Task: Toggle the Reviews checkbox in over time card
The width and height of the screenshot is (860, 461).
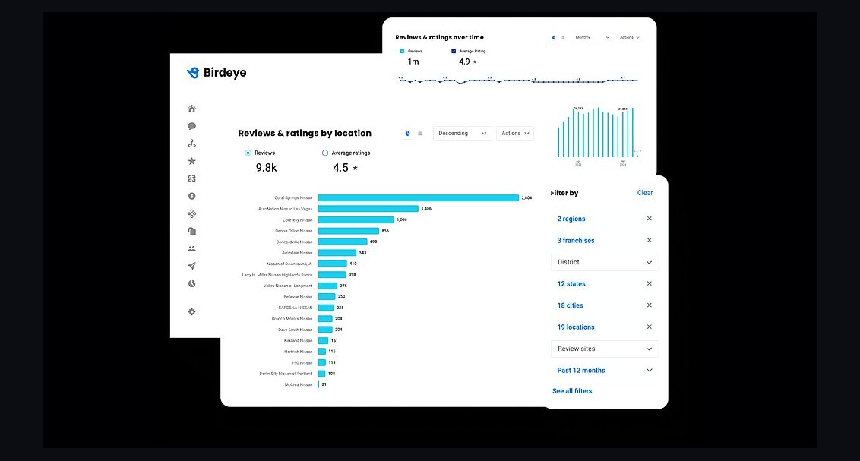Action: coord(402,51)
